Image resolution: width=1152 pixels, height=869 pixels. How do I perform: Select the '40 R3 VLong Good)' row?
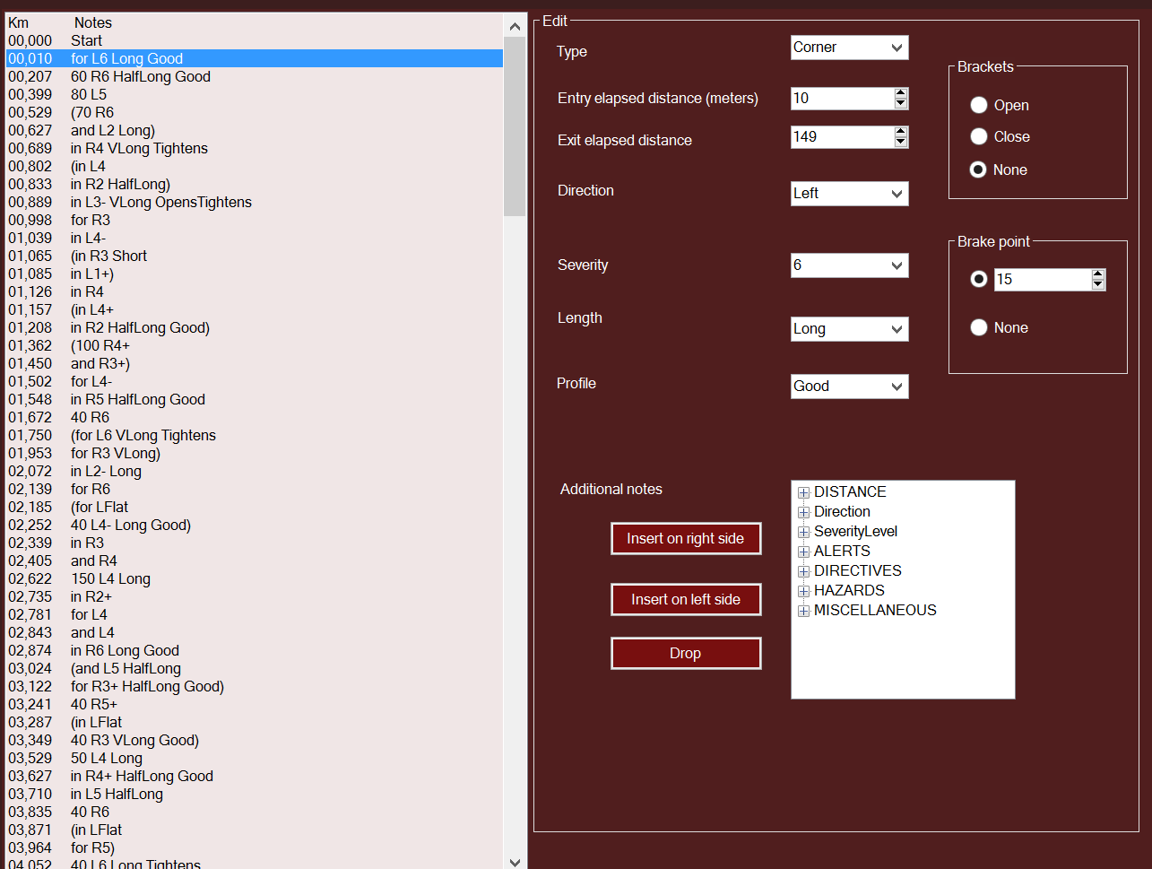click(255, 740)
